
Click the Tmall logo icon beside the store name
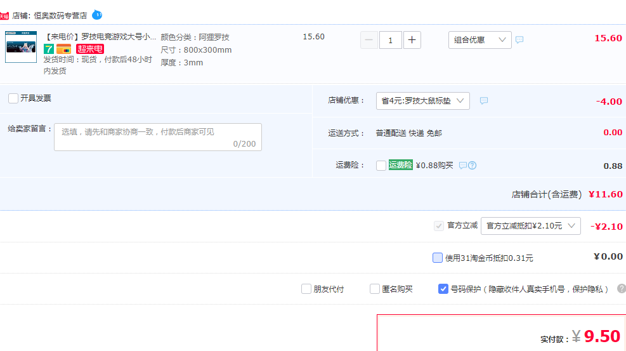click(4, 16)
